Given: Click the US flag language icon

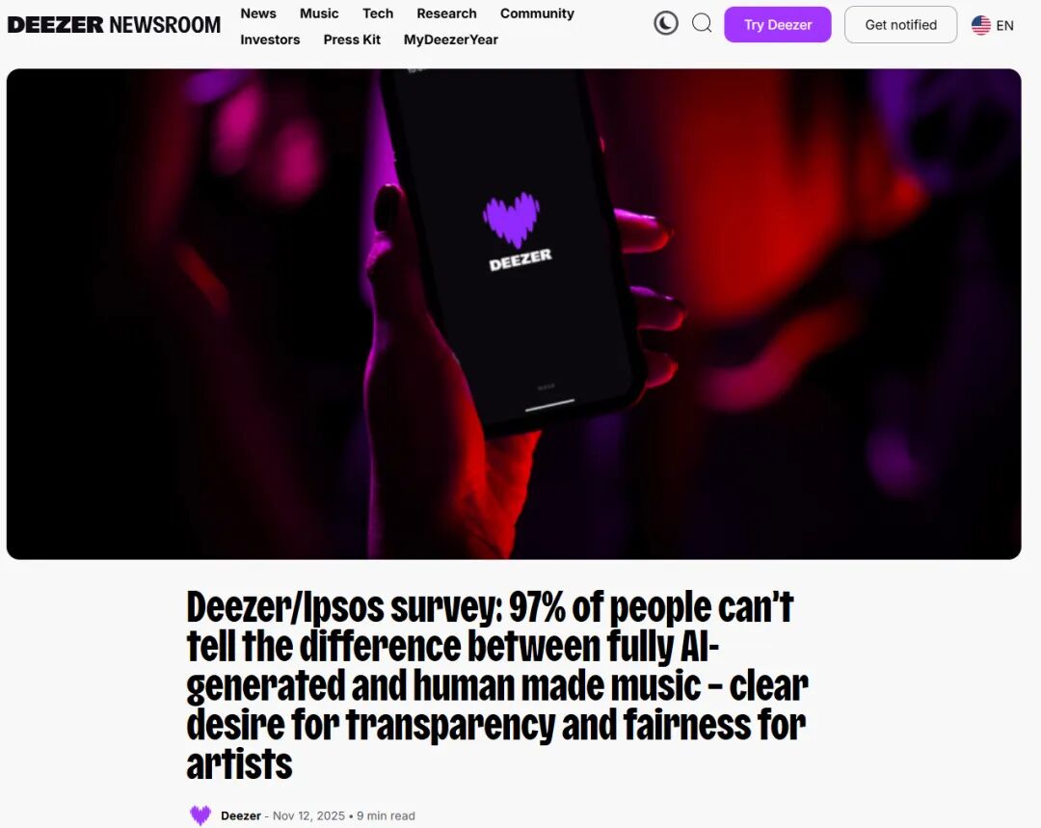Looking at the screenshot, I should click(x=980, y=25).
